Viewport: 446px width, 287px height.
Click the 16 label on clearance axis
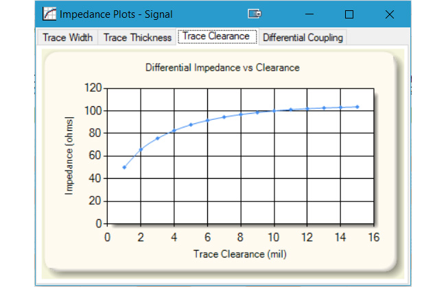tap(374, 237)
